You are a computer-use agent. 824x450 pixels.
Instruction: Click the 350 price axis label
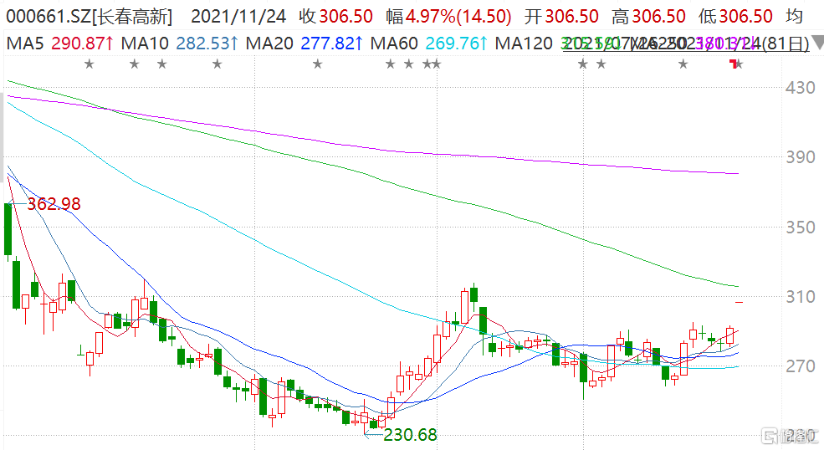pos(801,228)
